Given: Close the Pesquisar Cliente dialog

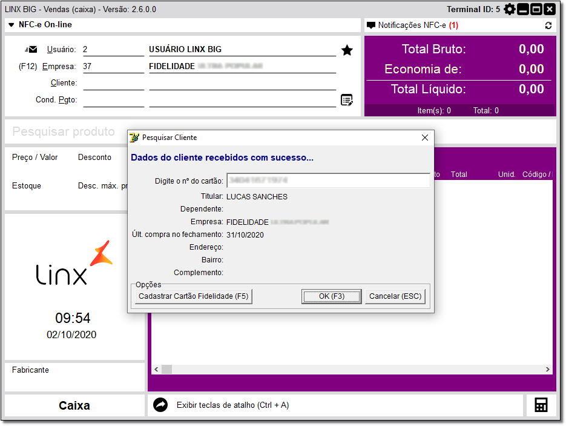Looking at the screenshot, I should tap(425, 138).
